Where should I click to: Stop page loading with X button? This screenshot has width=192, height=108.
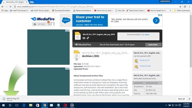(10, 7)
